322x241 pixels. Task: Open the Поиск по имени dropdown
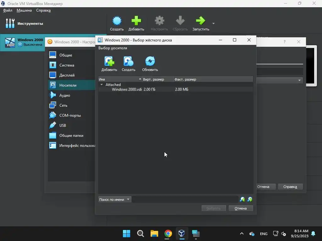(x=115, y=199)
